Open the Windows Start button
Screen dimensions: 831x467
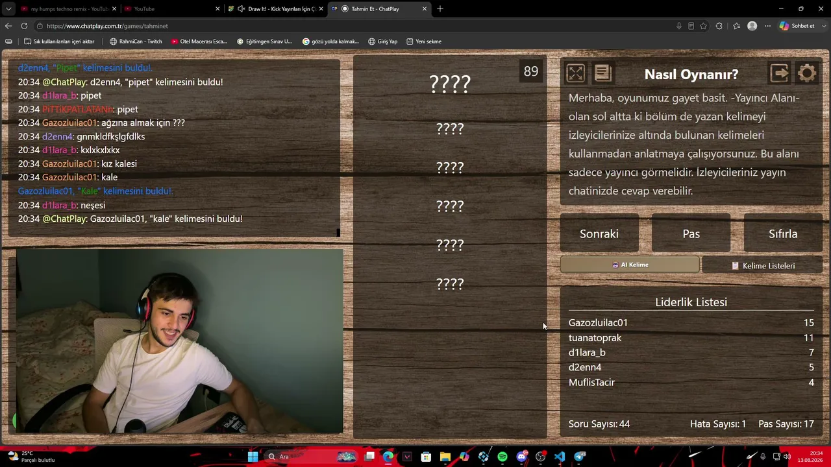point(253,457)
